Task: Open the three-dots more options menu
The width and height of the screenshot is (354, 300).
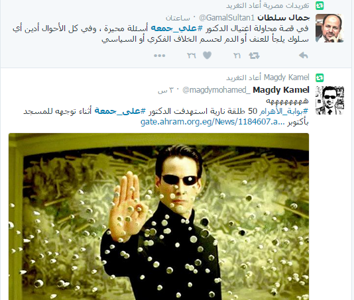Action: pyautogui.click(x=160, y=56)
